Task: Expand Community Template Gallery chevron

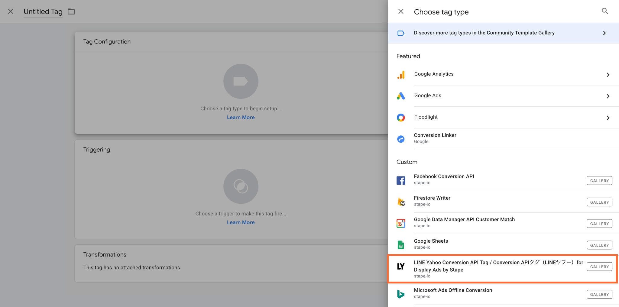Action: coord(604,33)
